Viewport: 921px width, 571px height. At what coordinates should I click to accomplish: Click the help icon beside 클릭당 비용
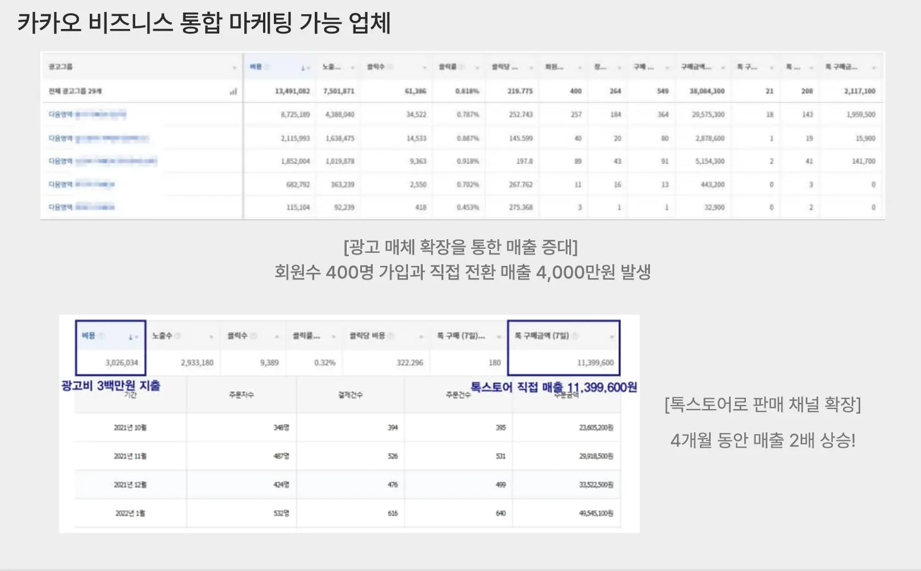391,336
